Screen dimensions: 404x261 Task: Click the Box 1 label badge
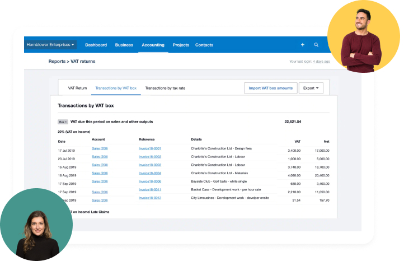pos(63,122)
